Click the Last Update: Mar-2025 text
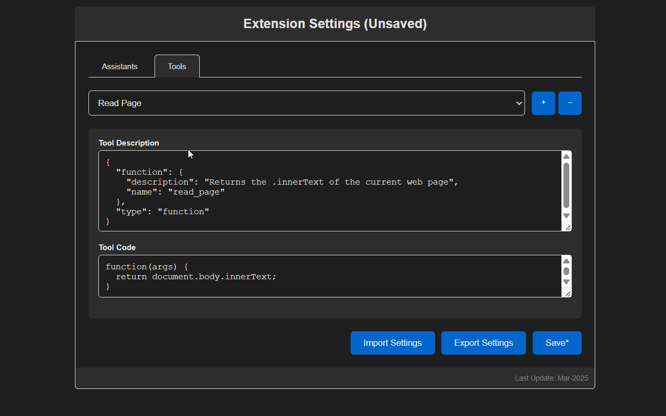The image size is (666, 416). click(552, 378)
